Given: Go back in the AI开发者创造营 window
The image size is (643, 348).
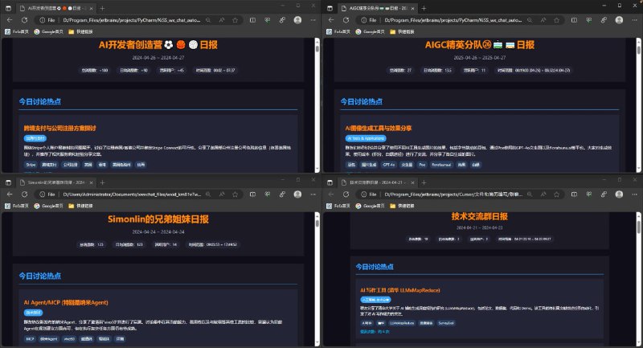Looking at the screenshot, I should (10, 19).
